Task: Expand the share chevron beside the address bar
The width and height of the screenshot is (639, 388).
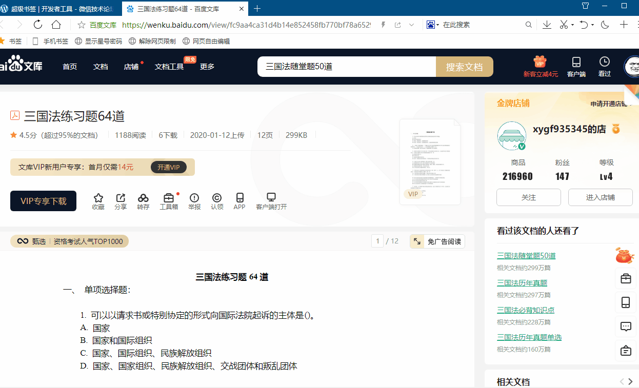Action: (x=411, y=24)
